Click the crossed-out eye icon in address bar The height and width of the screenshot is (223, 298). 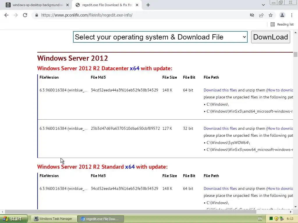point(252,15)
